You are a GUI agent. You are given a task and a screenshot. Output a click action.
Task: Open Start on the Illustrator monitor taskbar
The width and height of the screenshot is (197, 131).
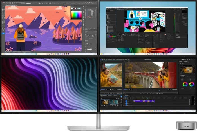(36, 54)
